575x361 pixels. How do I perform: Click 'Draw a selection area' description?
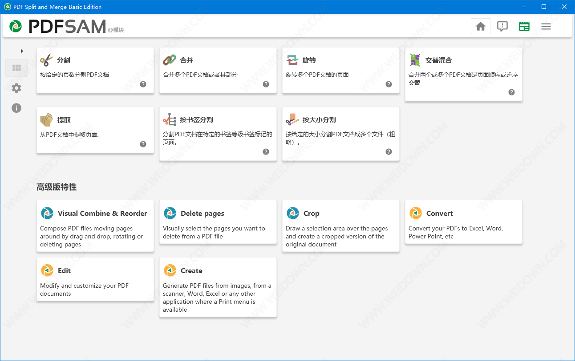(x=337, y=236)
